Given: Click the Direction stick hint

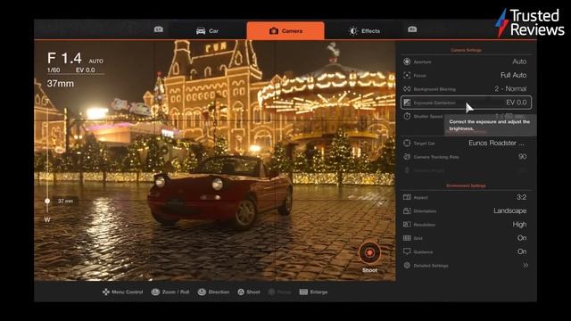Looking at the screenshot, I should point(214,292).
